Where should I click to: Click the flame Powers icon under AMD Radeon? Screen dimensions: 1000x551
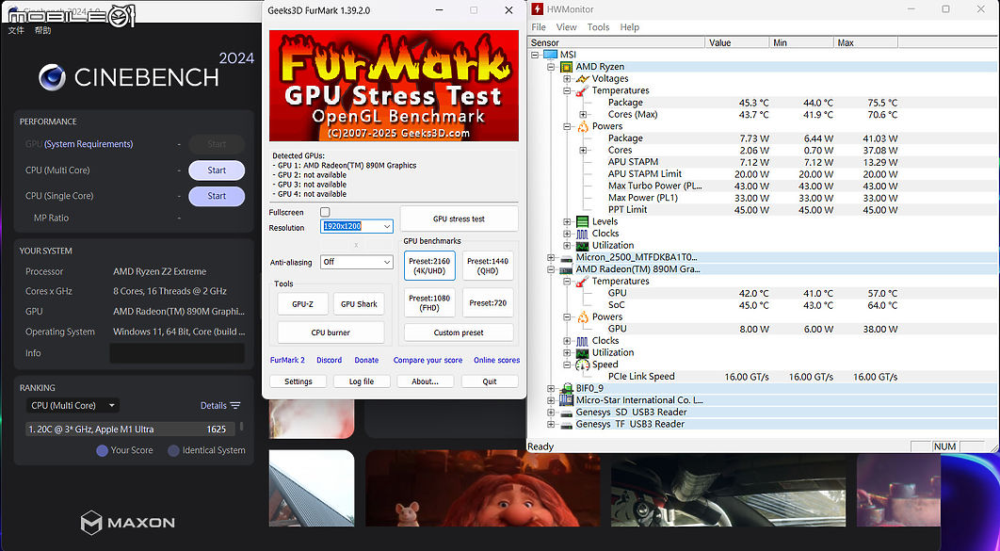(582, 317)
